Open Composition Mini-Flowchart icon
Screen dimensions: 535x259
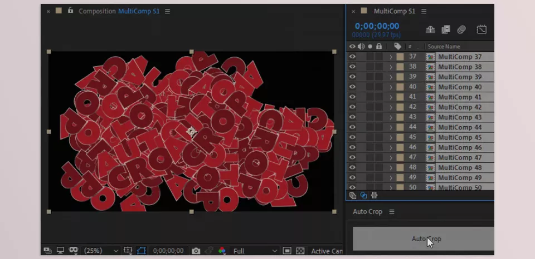tap(430, 29)
